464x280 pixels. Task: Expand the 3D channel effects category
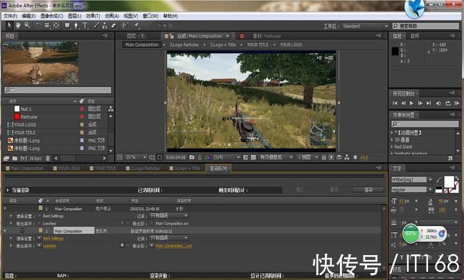[392, 140]
